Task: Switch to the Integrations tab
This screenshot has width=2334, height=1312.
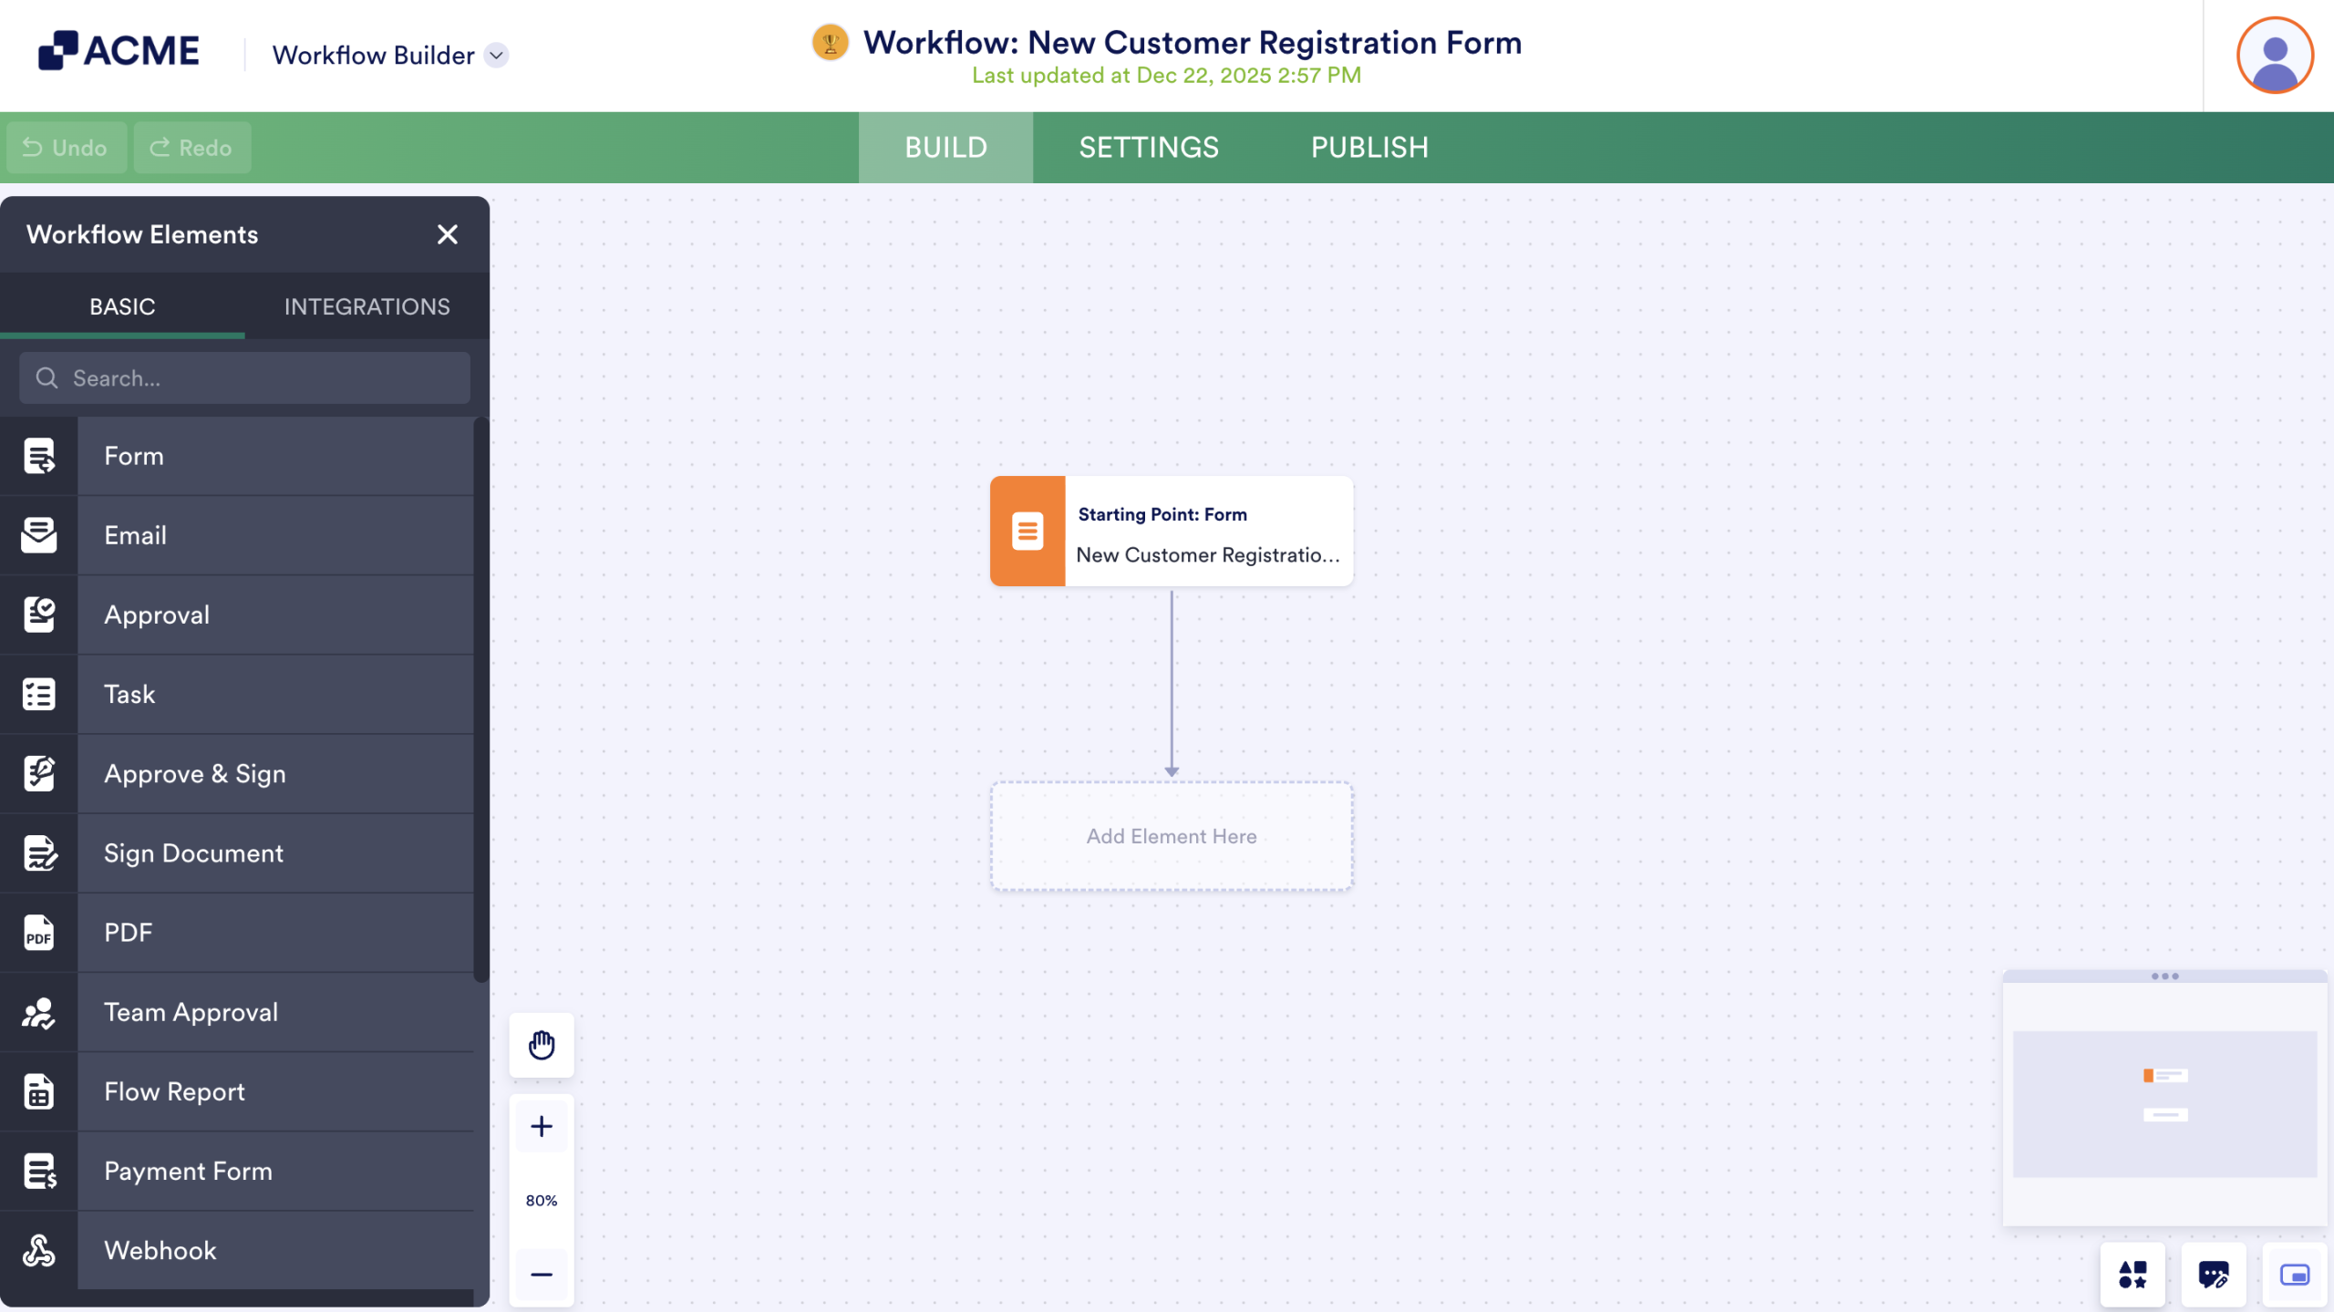Action: tap(367, 306)
